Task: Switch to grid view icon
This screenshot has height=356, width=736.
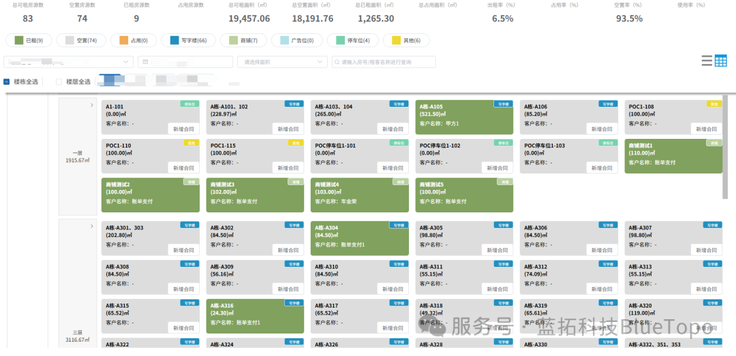Action: (x=720, y=61)
